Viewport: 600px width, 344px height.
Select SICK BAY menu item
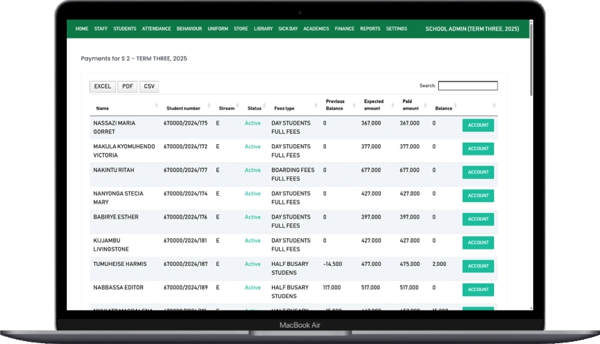[x=287, y=29]
